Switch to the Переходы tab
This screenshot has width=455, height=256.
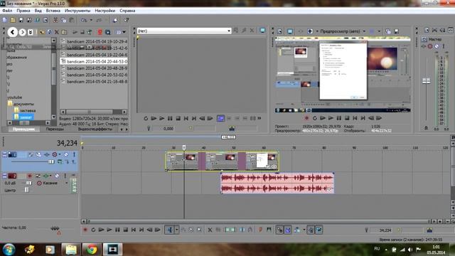point(55,129)
